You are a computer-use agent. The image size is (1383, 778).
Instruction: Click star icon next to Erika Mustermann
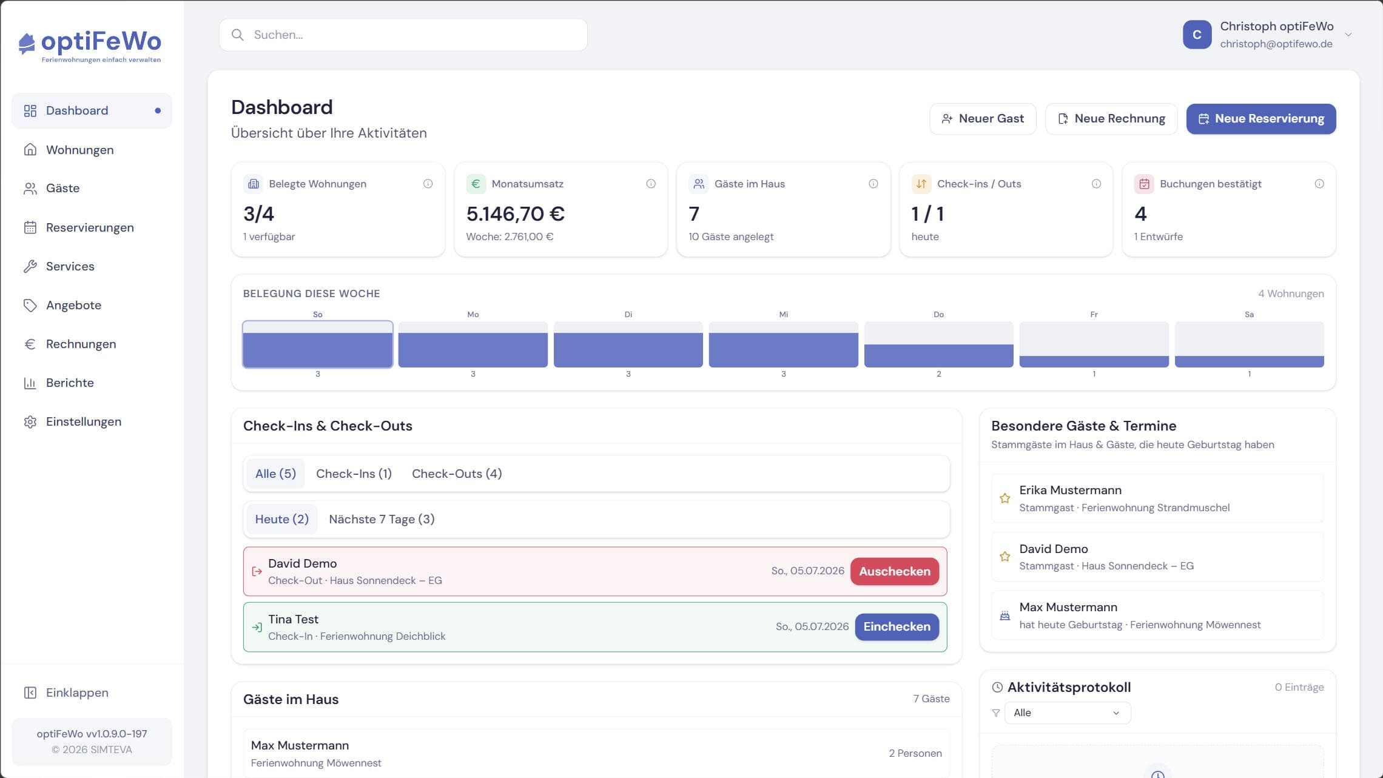tap(1005, 498)
